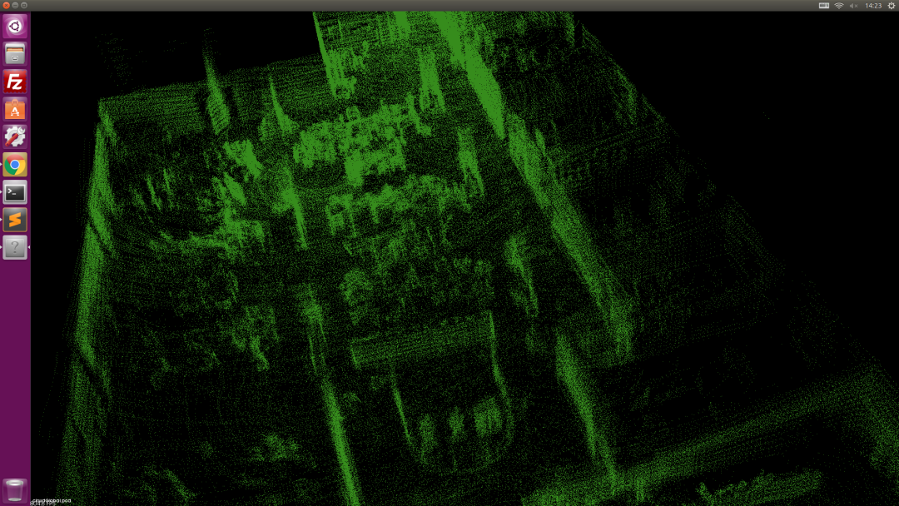This screenshot has height=506, width=899.
Task: Open the Files file manager
Action: pyautogui.click(x=15, y=54)
